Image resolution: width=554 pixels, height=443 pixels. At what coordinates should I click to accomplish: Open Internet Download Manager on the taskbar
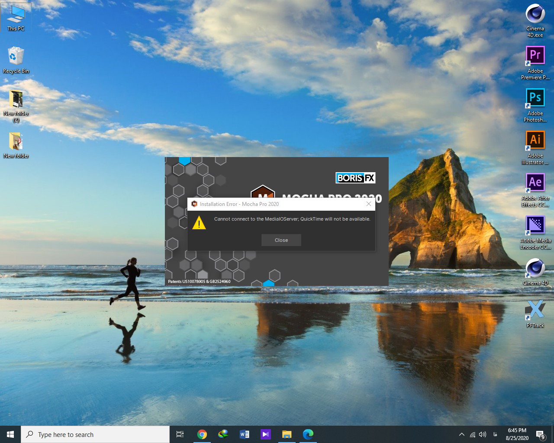223,434
